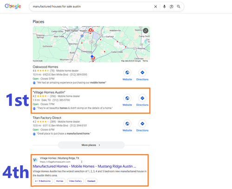Open Google Lens image search icon
This screenshot has width=232, height=189.
[x=171, y=7]
